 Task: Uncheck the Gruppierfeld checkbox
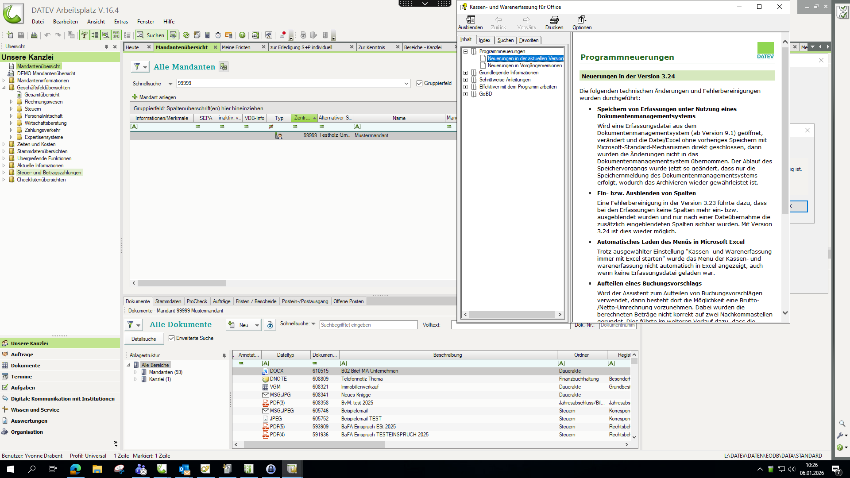tap(419, 83)
